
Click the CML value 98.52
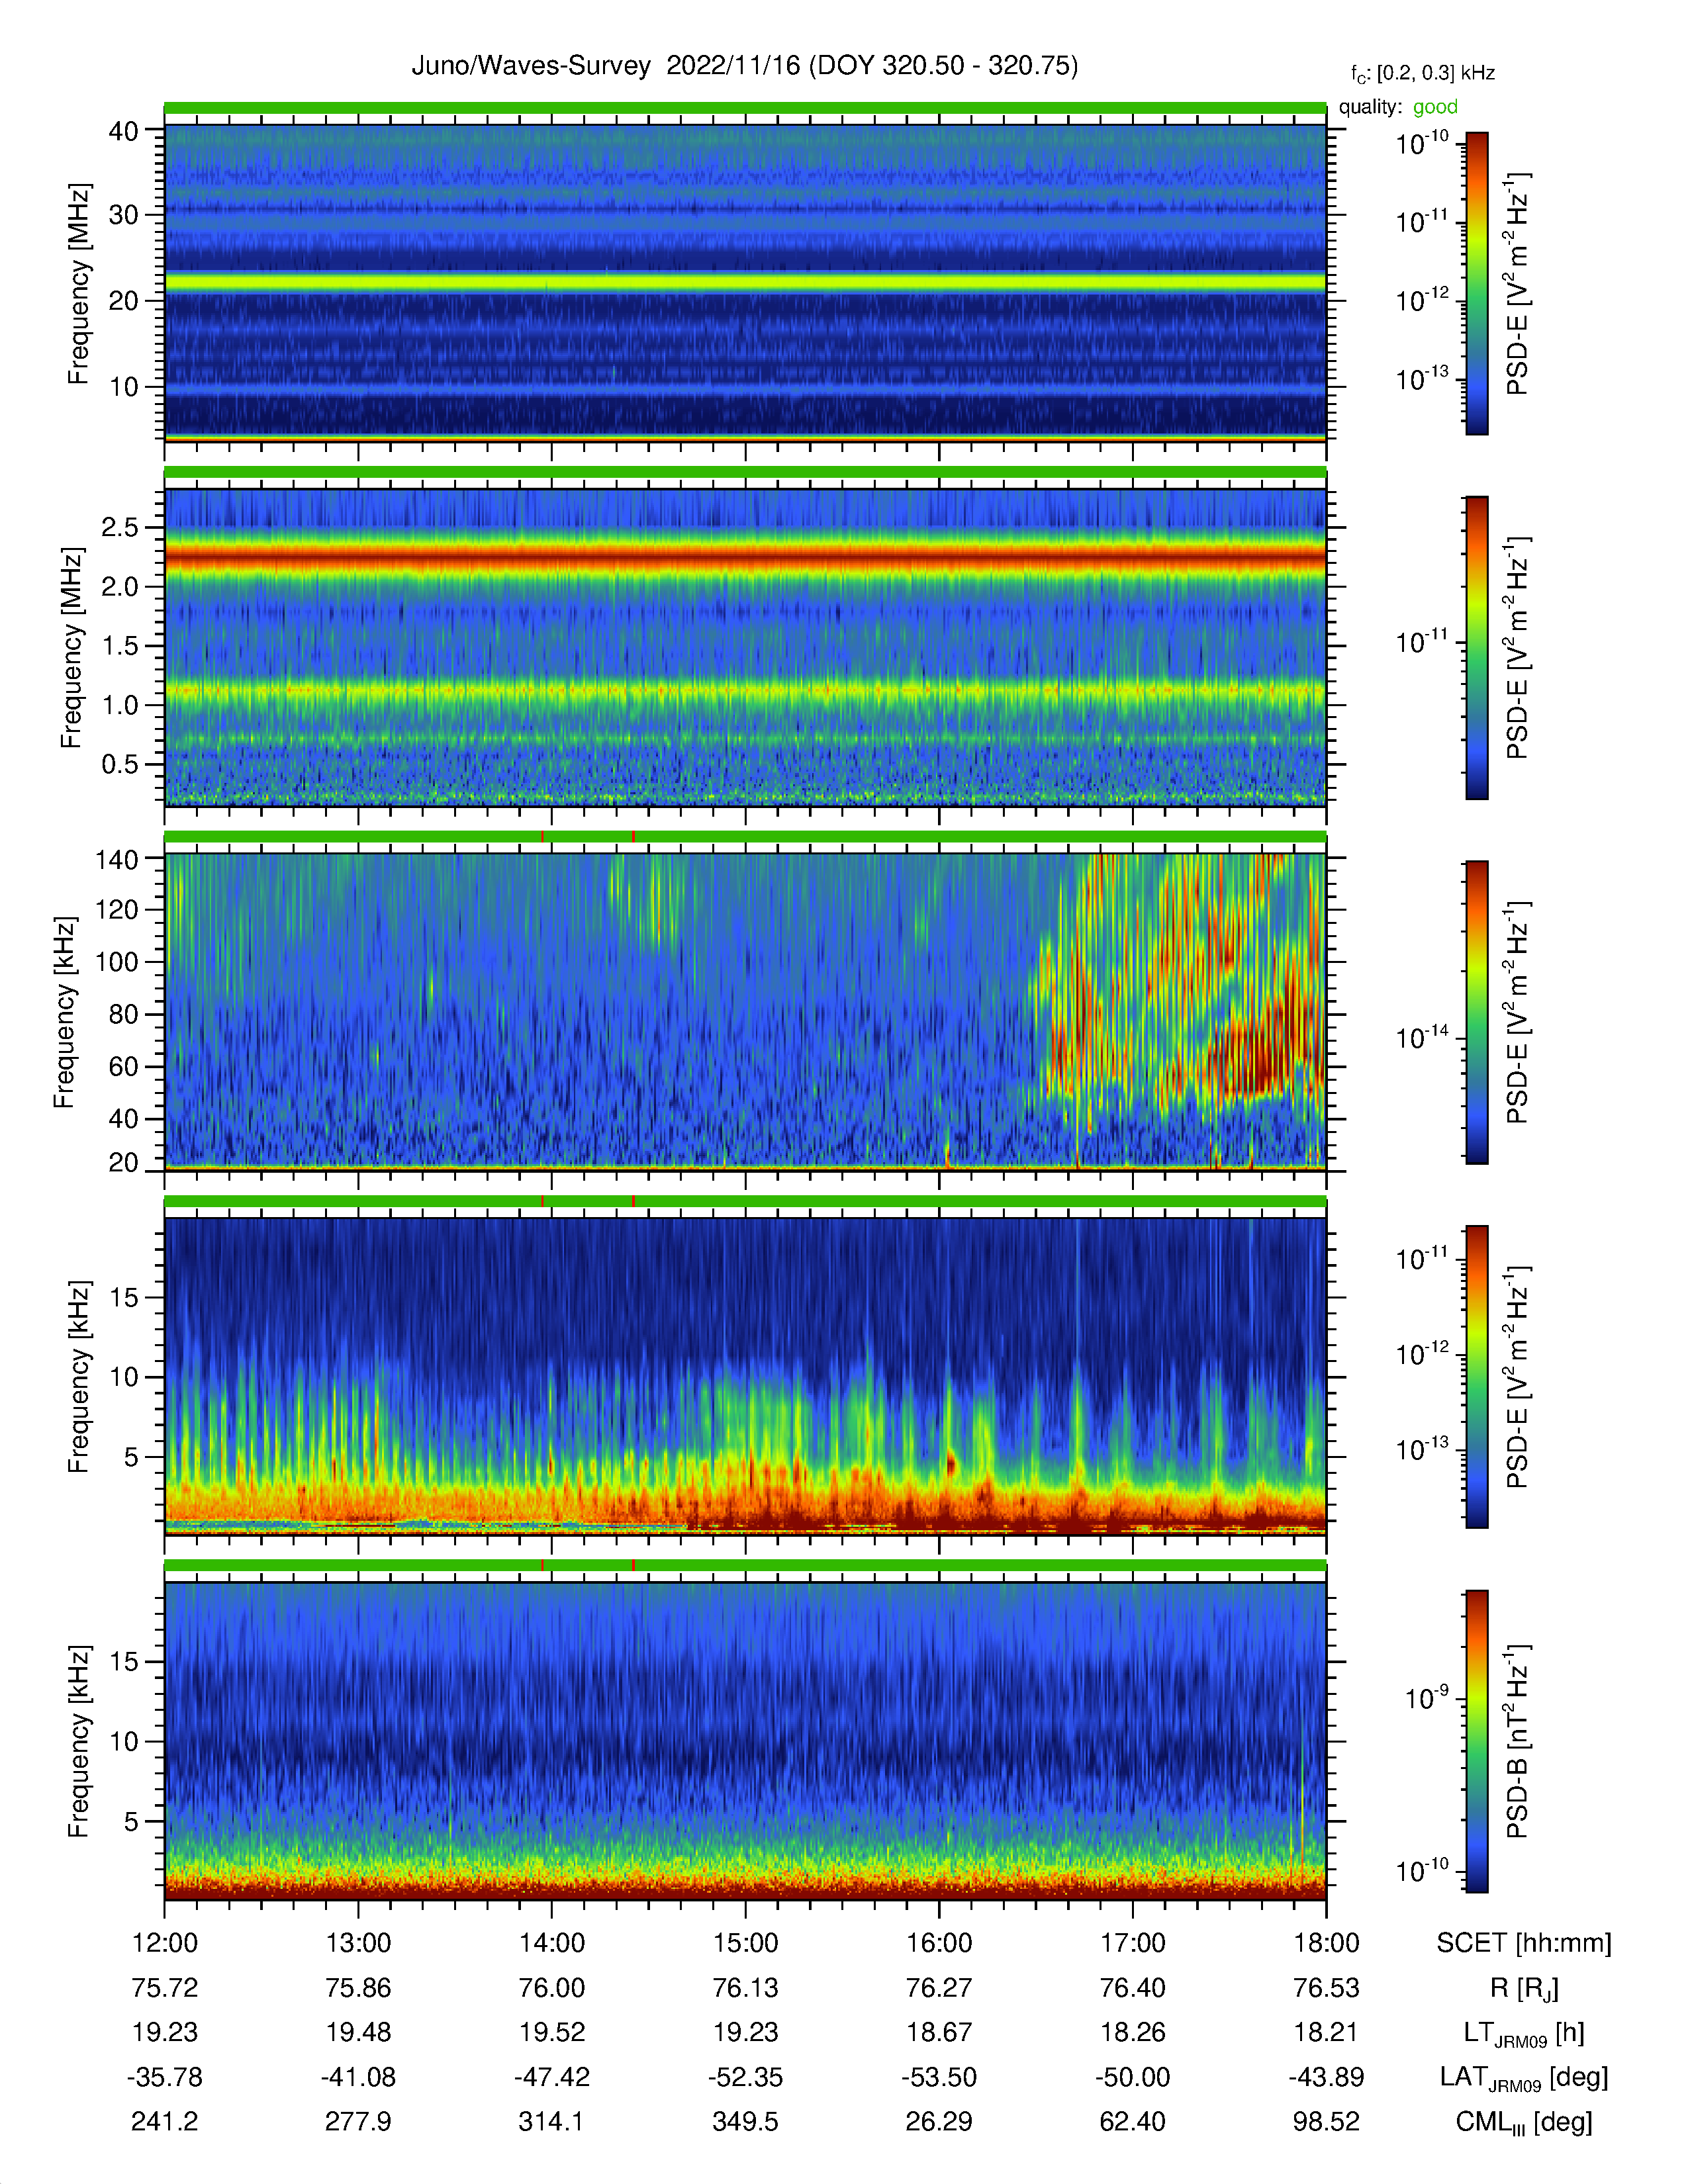click(1326, 2121)
